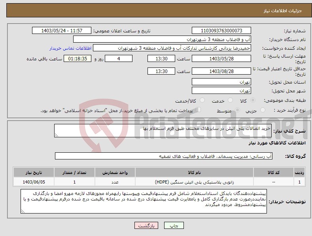Click the response deadline date 1403/05/28
This screenshot has height=236, width=312.
pos(221,58)
